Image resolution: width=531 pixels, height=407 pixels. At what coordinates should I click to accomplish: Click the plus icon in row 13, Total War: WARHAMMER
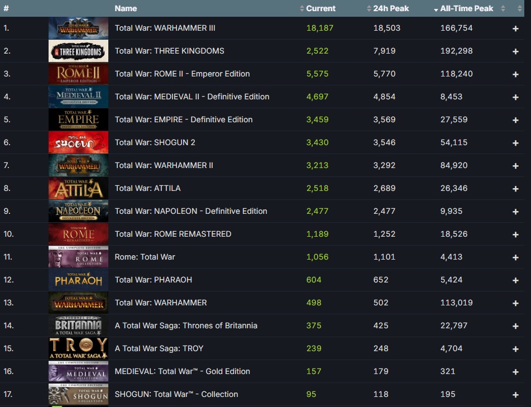[x=515, y=303]
